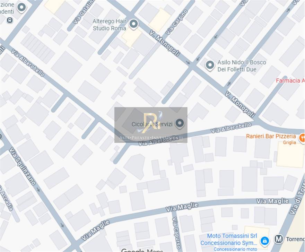Select the Ranieri Bar Pizzeria label

(271, 136)
